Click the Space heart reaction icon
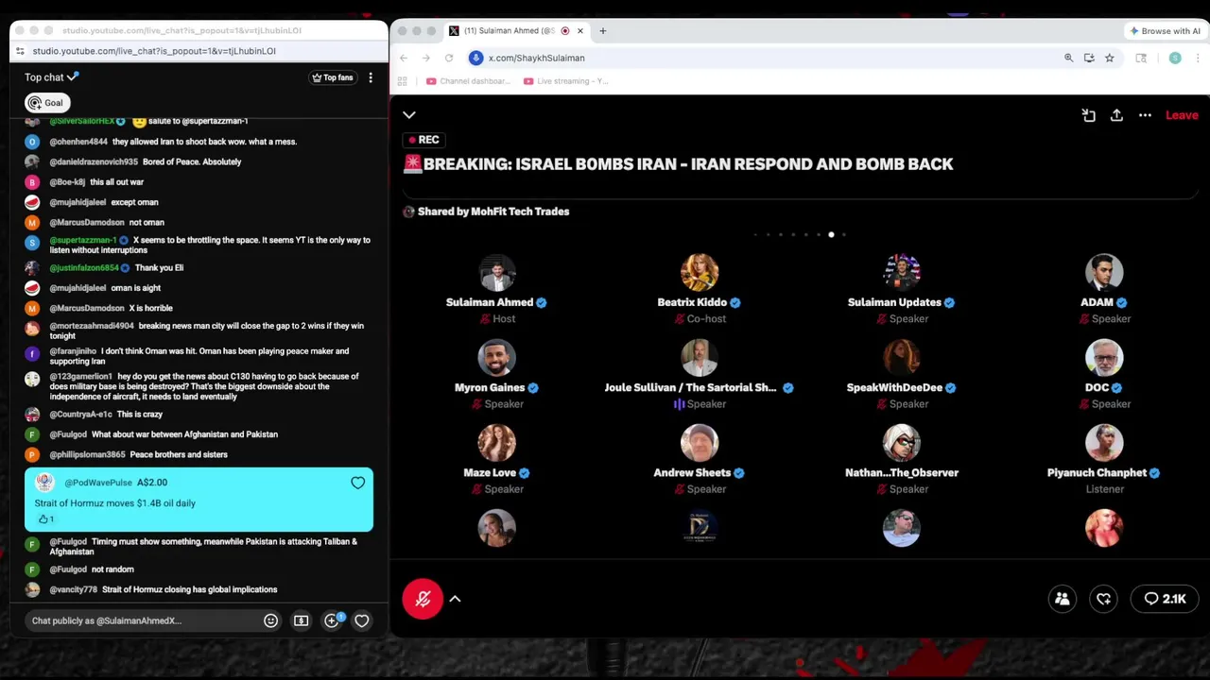The width and height of the screenshot is (1210, 680). [x=1104, y=599]
